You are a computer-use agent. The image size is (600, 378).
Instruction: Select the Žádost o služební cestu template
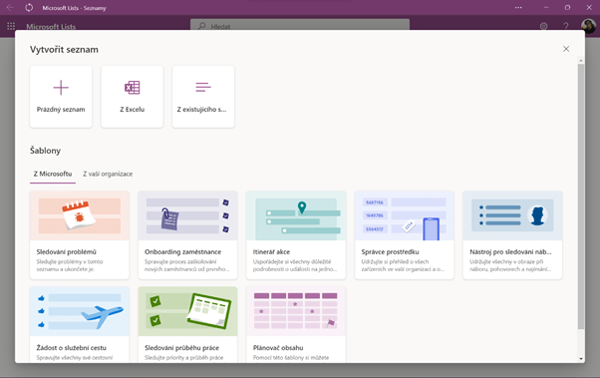(x=80, y=324)
